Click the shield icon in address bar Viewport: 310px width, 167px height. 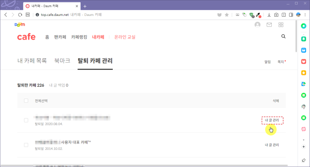click(219, 15)
